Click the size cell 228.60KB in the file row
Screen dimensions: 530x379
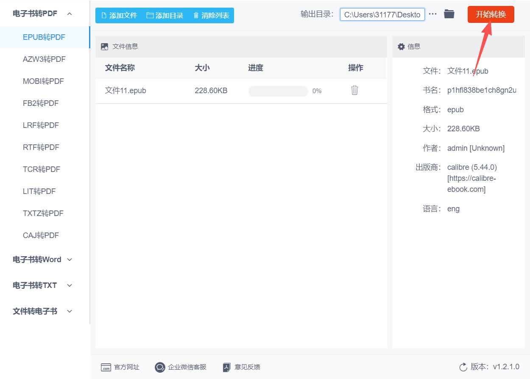tap(211, 91)
